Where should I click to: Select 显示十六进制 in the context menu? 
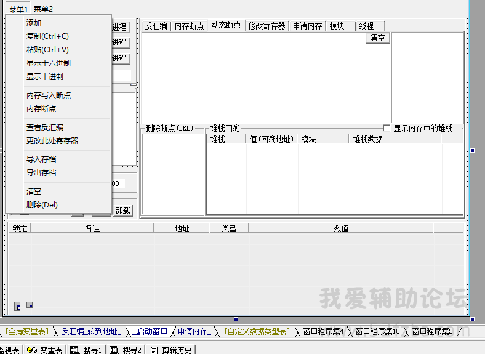pyautogui.click(x=48, y=63)
